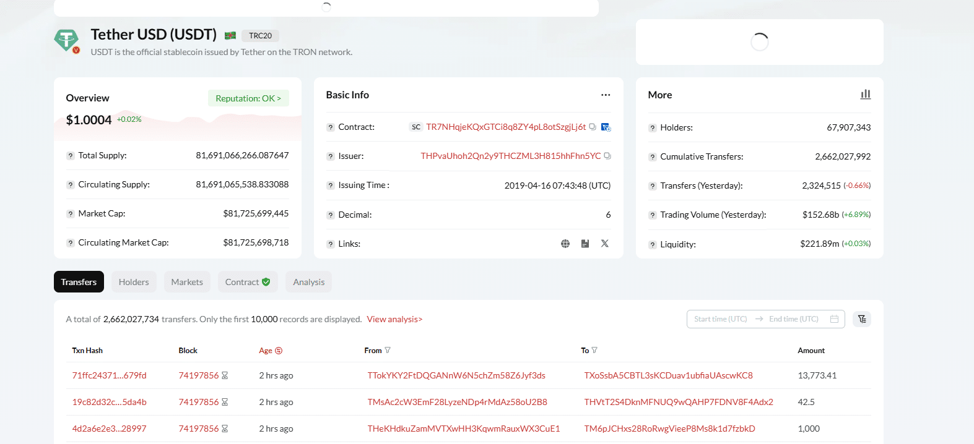Viewport: 974px width, 444px height.
Task: Open transaction hash 19c82d32c...5da4b
Action: point(110,402)
